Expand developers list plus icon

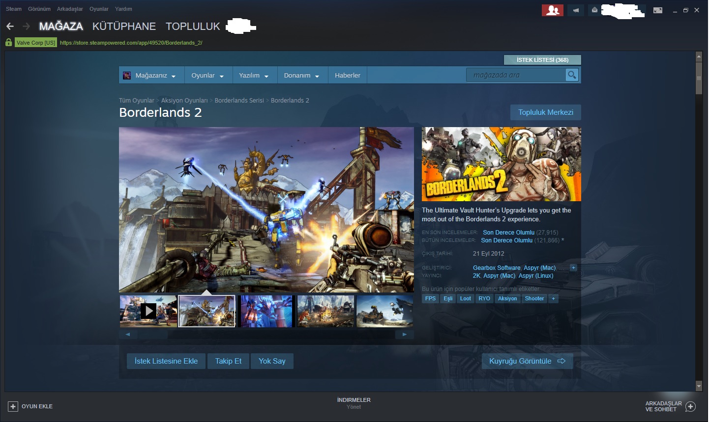(573, 268)
